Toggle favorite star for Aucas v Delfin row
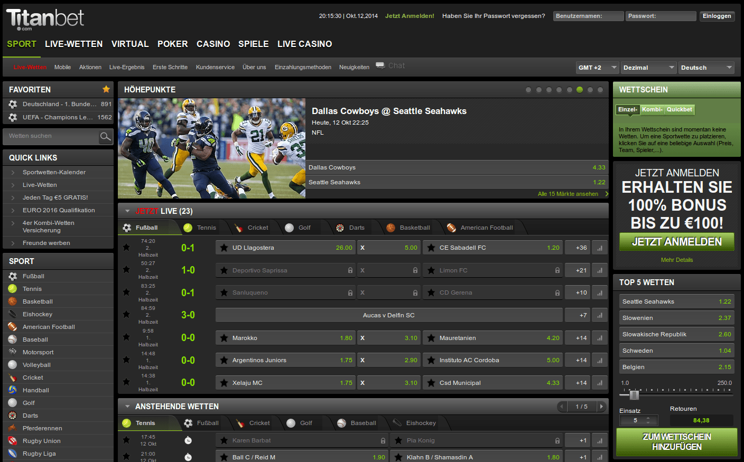The height and width of the screenshot is (462, 744). 126,314
